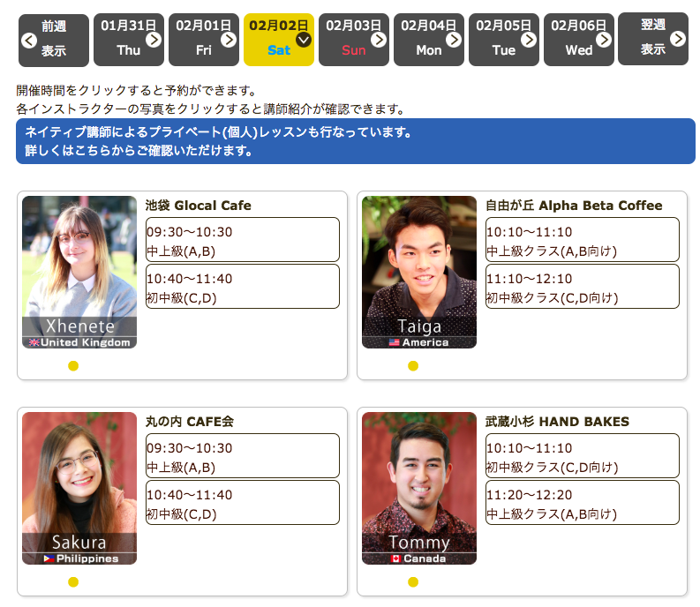
Task: View Tommy's instructor profile photo
Action: click(x=419, y=488)
